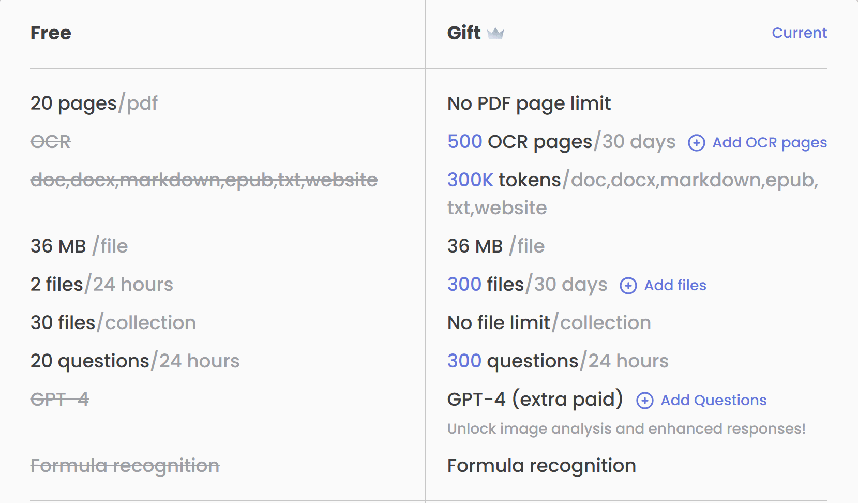Click the 300 files per 30 days text
Image resolution: width=858 pixels, height=503 pixels.
526,285
